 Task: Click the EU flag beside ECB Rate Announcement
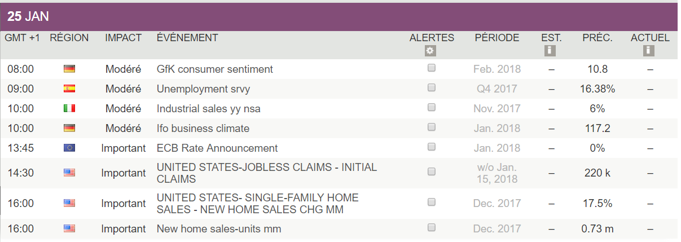(x=69, y=148)
